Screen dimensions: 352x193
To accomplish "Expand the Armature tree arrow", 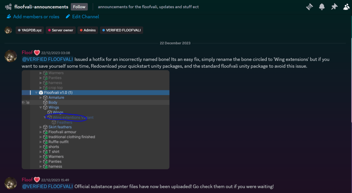I will tap(41, 98).
